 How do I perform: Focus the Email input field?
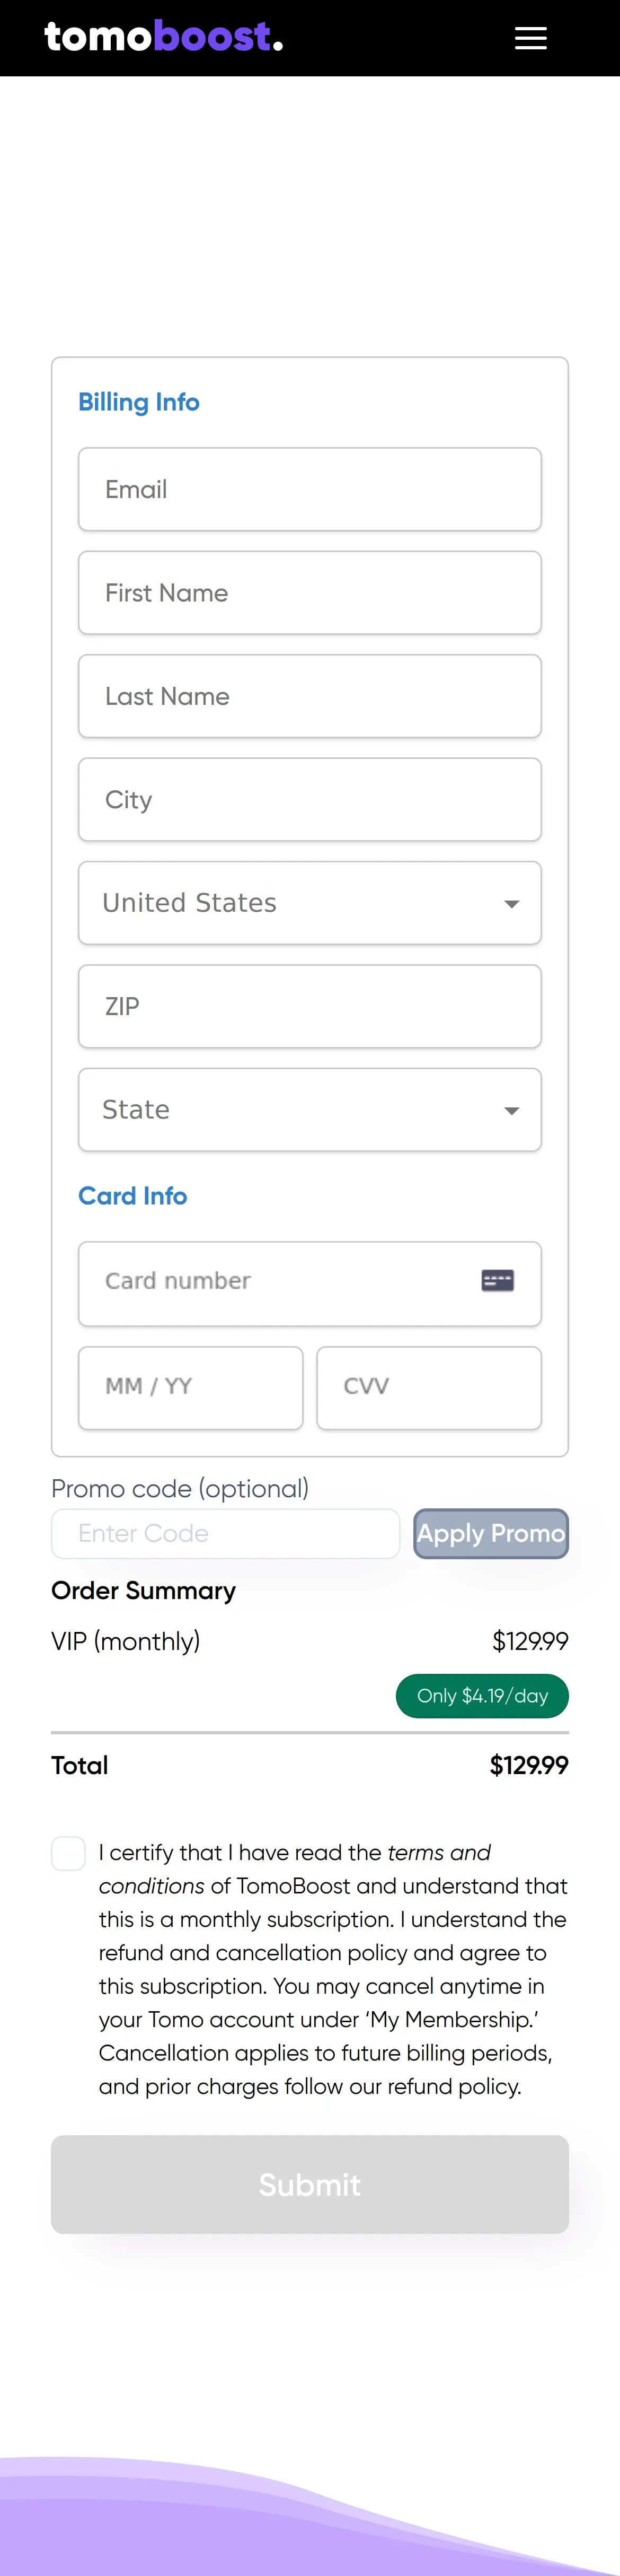(x=309, y=489)
